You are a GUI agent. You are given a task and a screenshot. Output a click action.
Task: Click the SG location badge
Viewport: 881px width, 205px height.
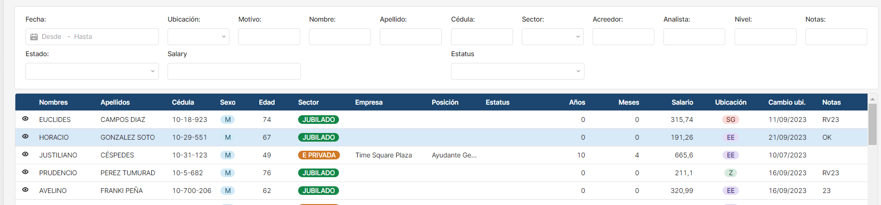730,120
